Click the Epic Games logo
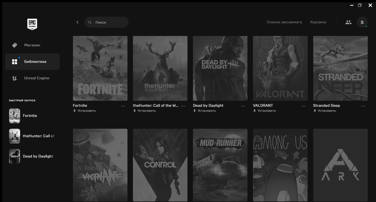This screenshot has height=202, width=376. [x=32, y=24]
